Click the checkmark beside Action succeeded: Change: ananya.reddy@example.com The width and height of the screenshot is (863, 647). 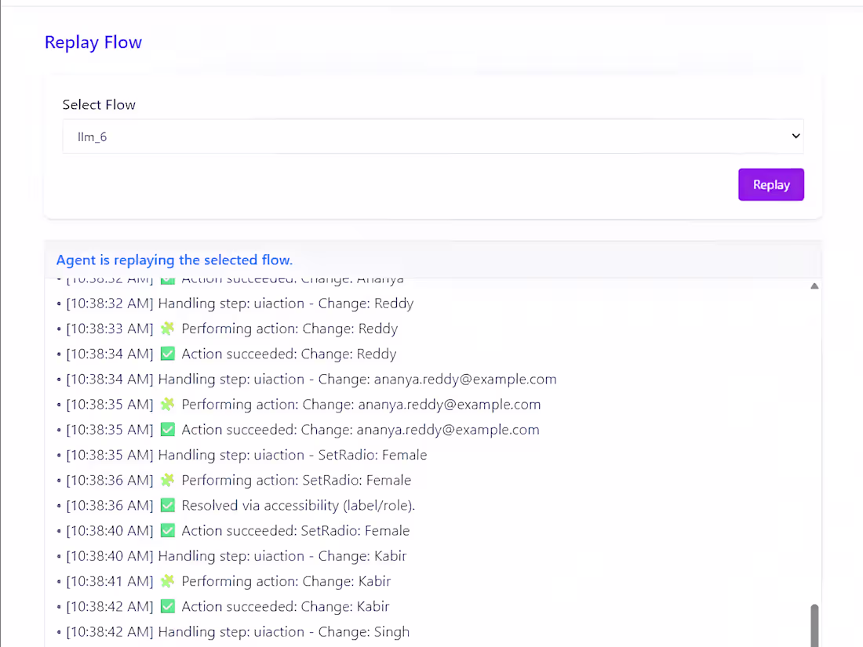[167, 429]
